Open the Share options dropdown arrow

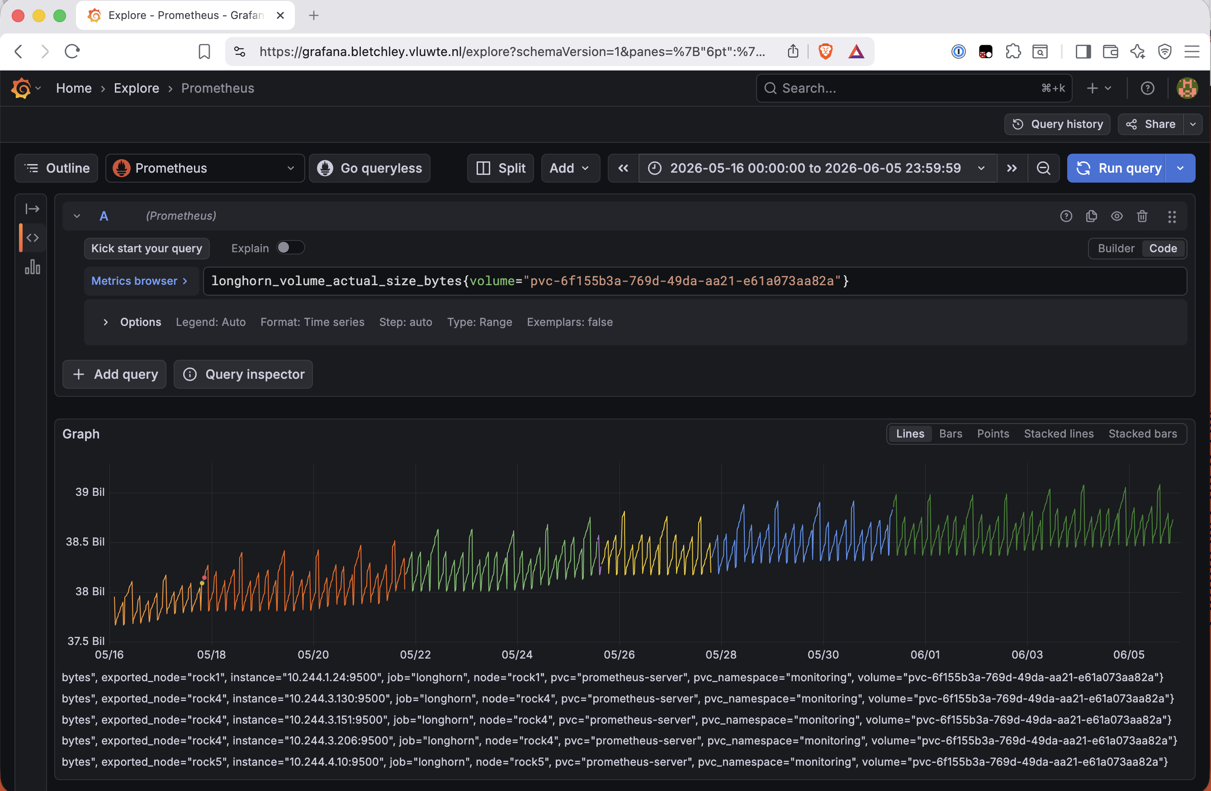[1192, 124]
